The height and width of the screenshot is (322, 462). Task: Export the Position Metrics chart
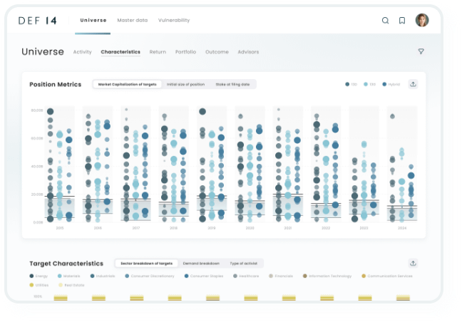(x=413, y=84)
